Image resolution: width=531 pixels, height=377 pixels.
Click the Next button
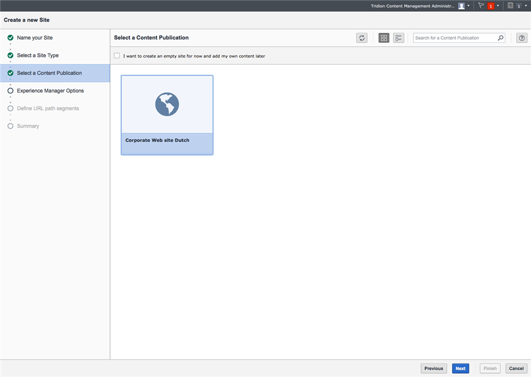460,369
